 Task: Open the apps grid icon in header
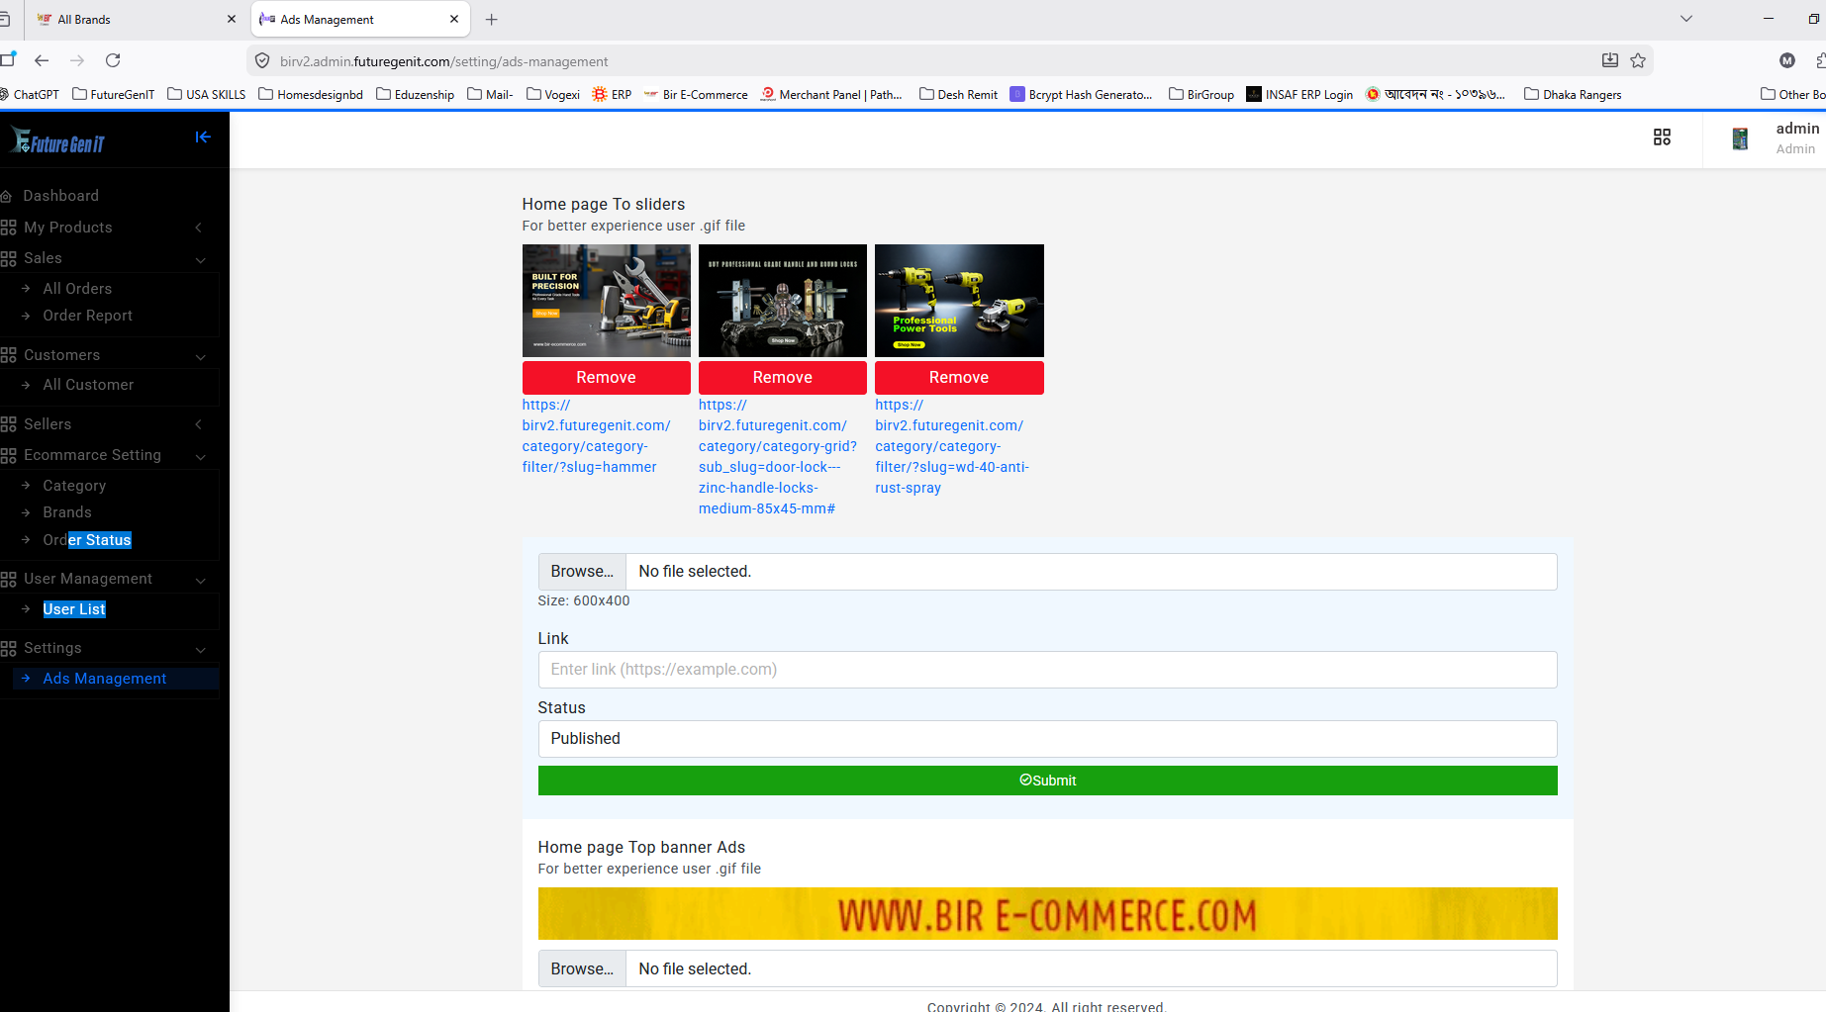point(1662,138)
